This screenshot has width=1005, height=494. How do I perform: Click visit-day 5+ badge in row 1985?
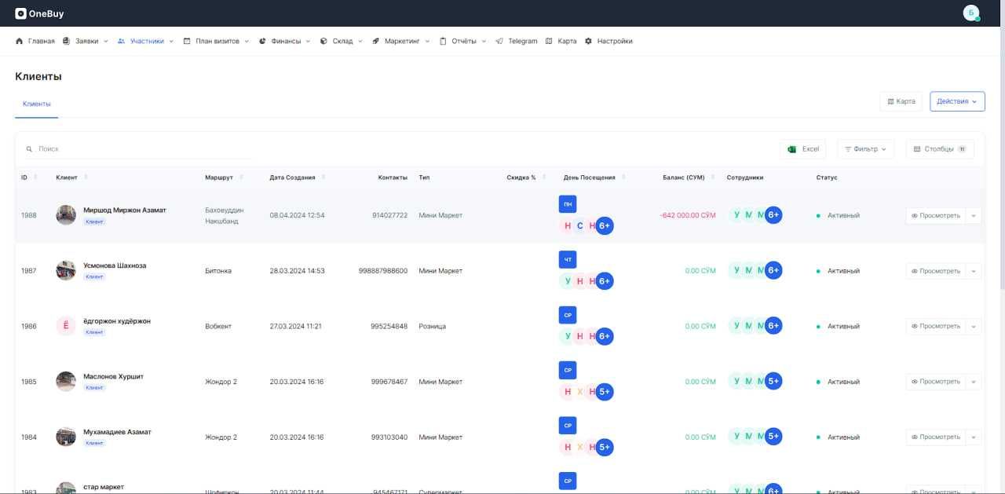coord(605,391)
